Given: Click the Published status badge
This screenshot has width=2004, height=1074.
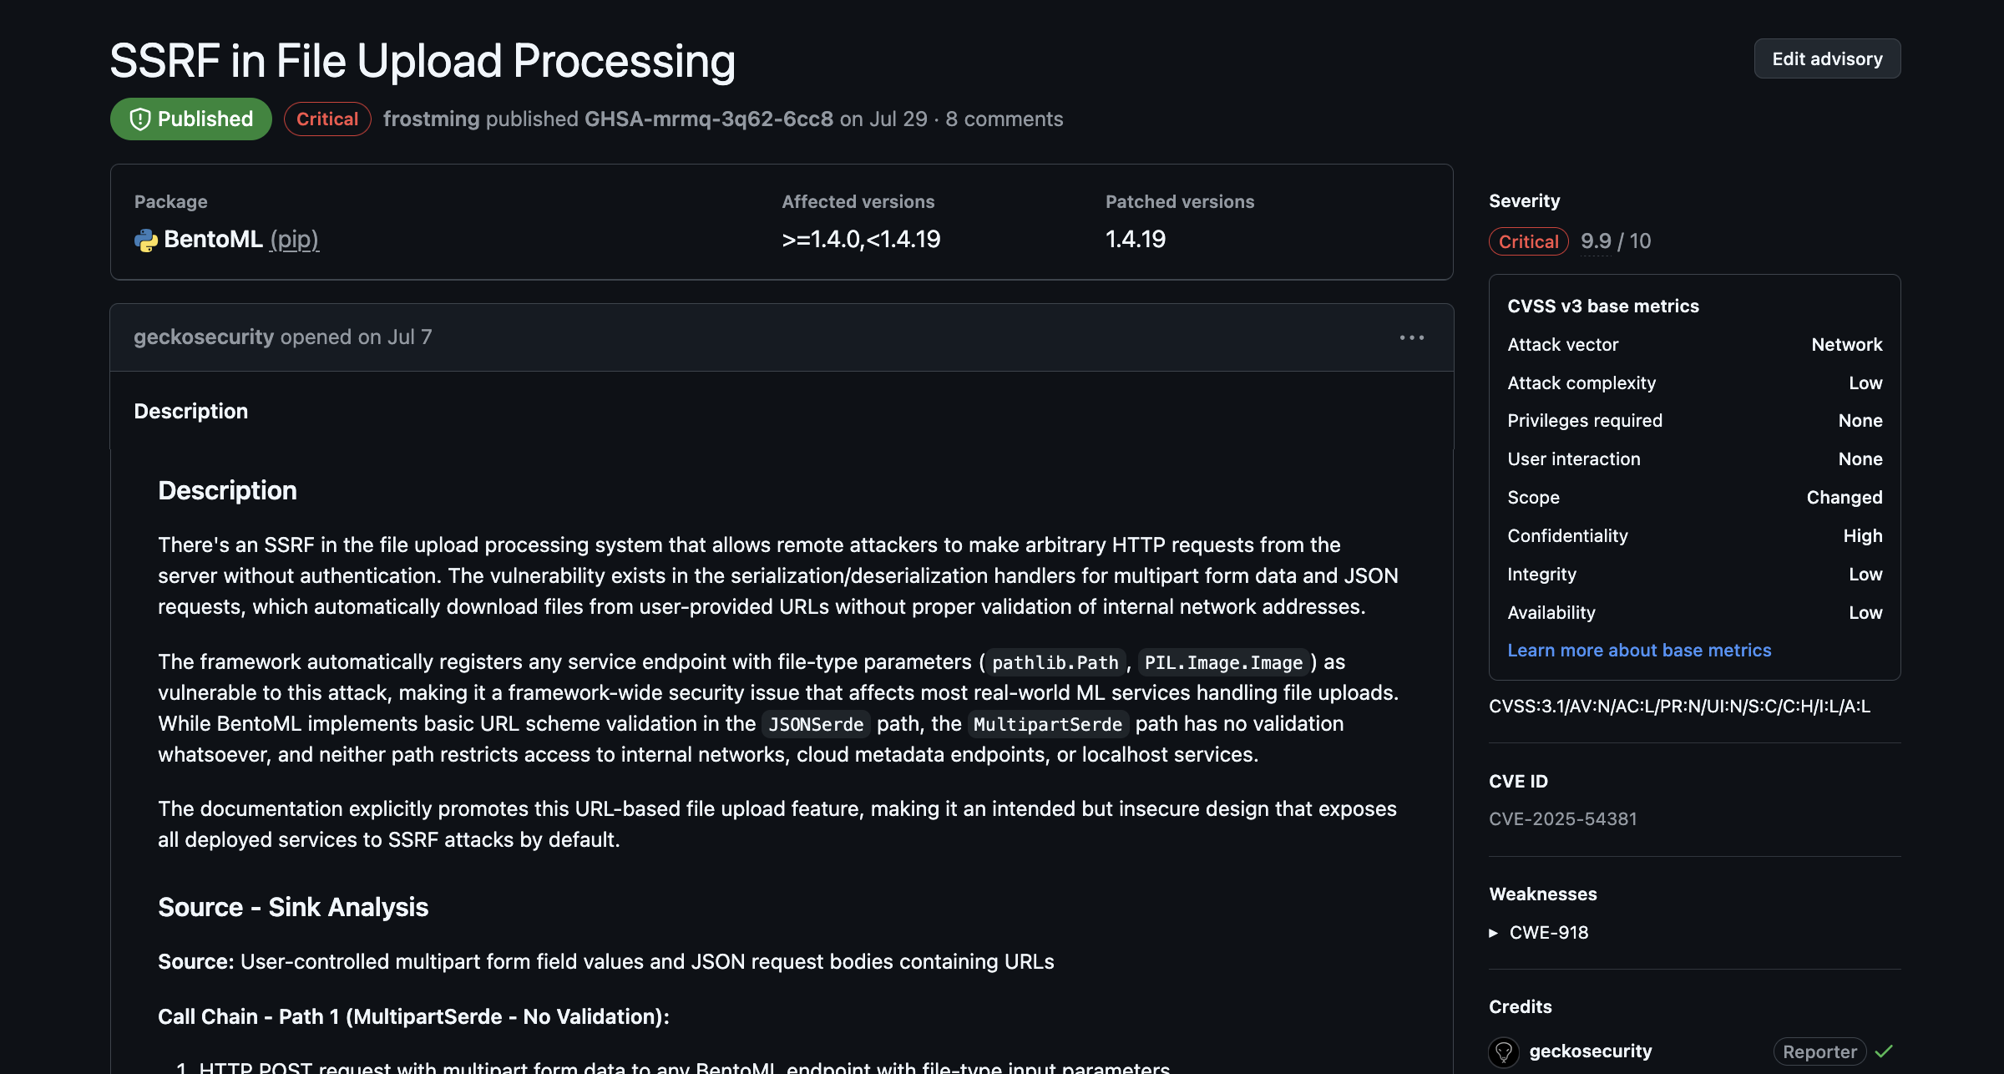Looking at the screenshot, I should point(190,119).
